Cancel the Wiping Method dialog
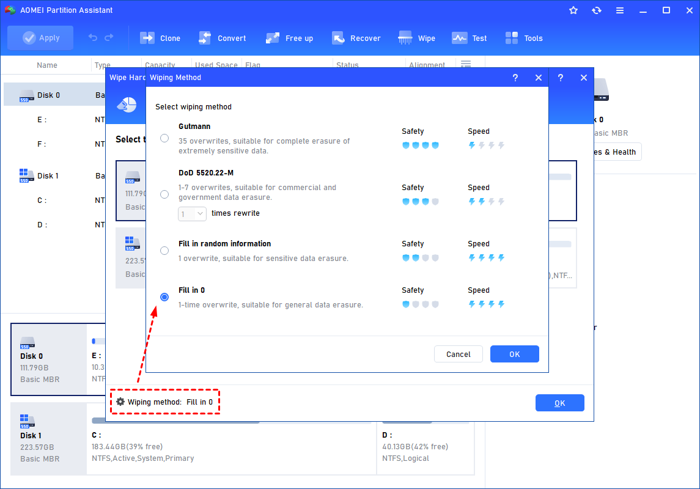The image size is (700, 489). [458, 354]
